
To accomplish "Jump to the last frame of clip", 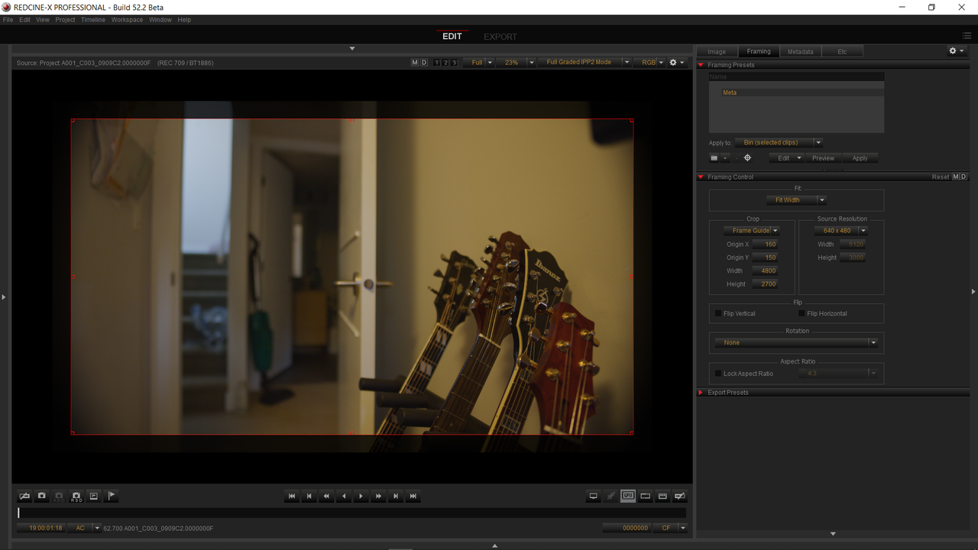I will 413,497.
